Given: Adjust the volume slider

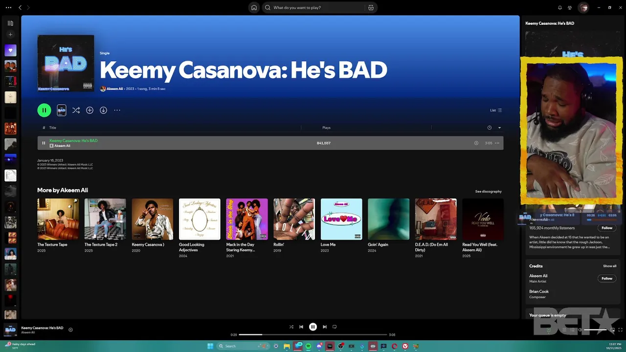Looking at the screenshot, I should click(595, 330).
